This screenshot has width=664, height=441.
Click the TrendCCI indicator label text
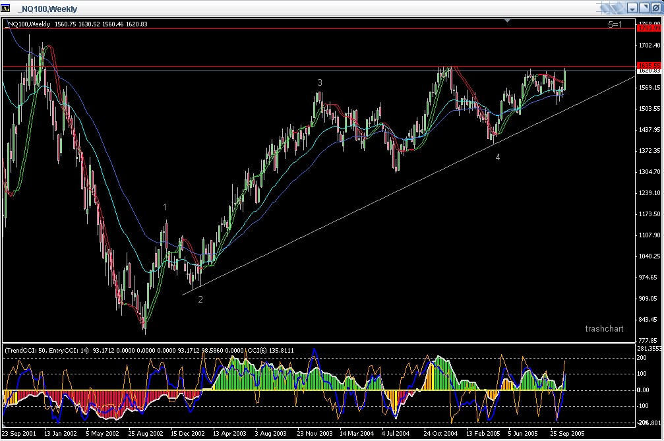47,351
